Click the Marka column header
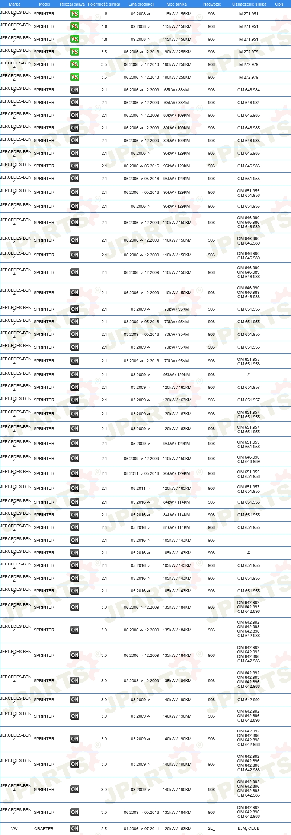The height and width of the screenshot is (835, 291). [15, 4]
